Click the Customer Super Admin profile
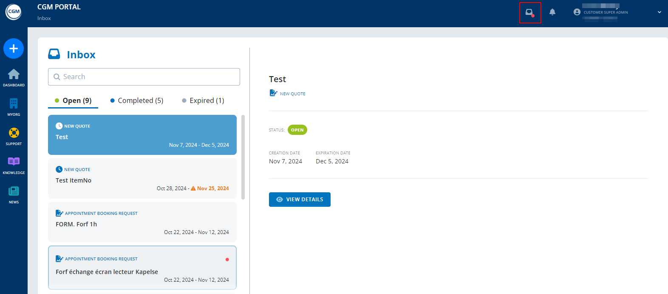This screenshot has height=294, width=668. coord(601,12)
